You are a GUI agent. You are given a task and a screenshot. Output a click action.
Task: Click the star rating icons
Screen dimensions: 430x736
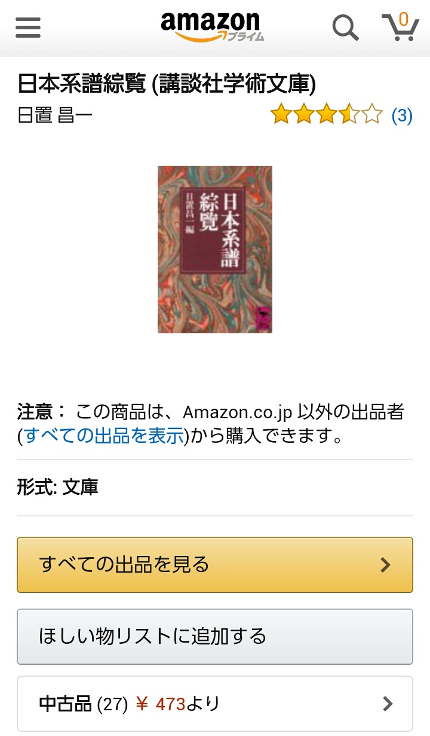(326, 114)
